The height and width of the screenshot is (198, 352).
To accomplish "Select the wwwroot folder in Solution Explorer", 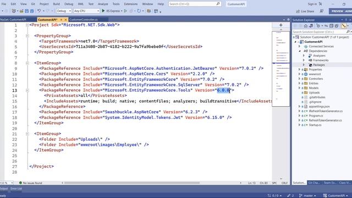I will pyautogui.click(x=315, y=74).
